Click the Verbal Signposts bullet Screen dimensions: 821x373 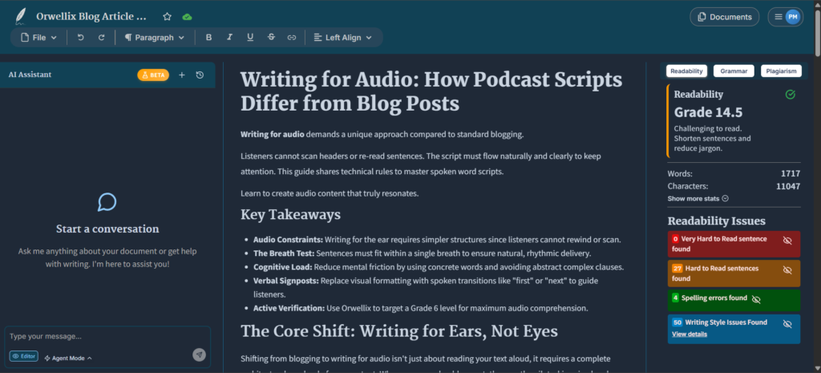(426, 288)
